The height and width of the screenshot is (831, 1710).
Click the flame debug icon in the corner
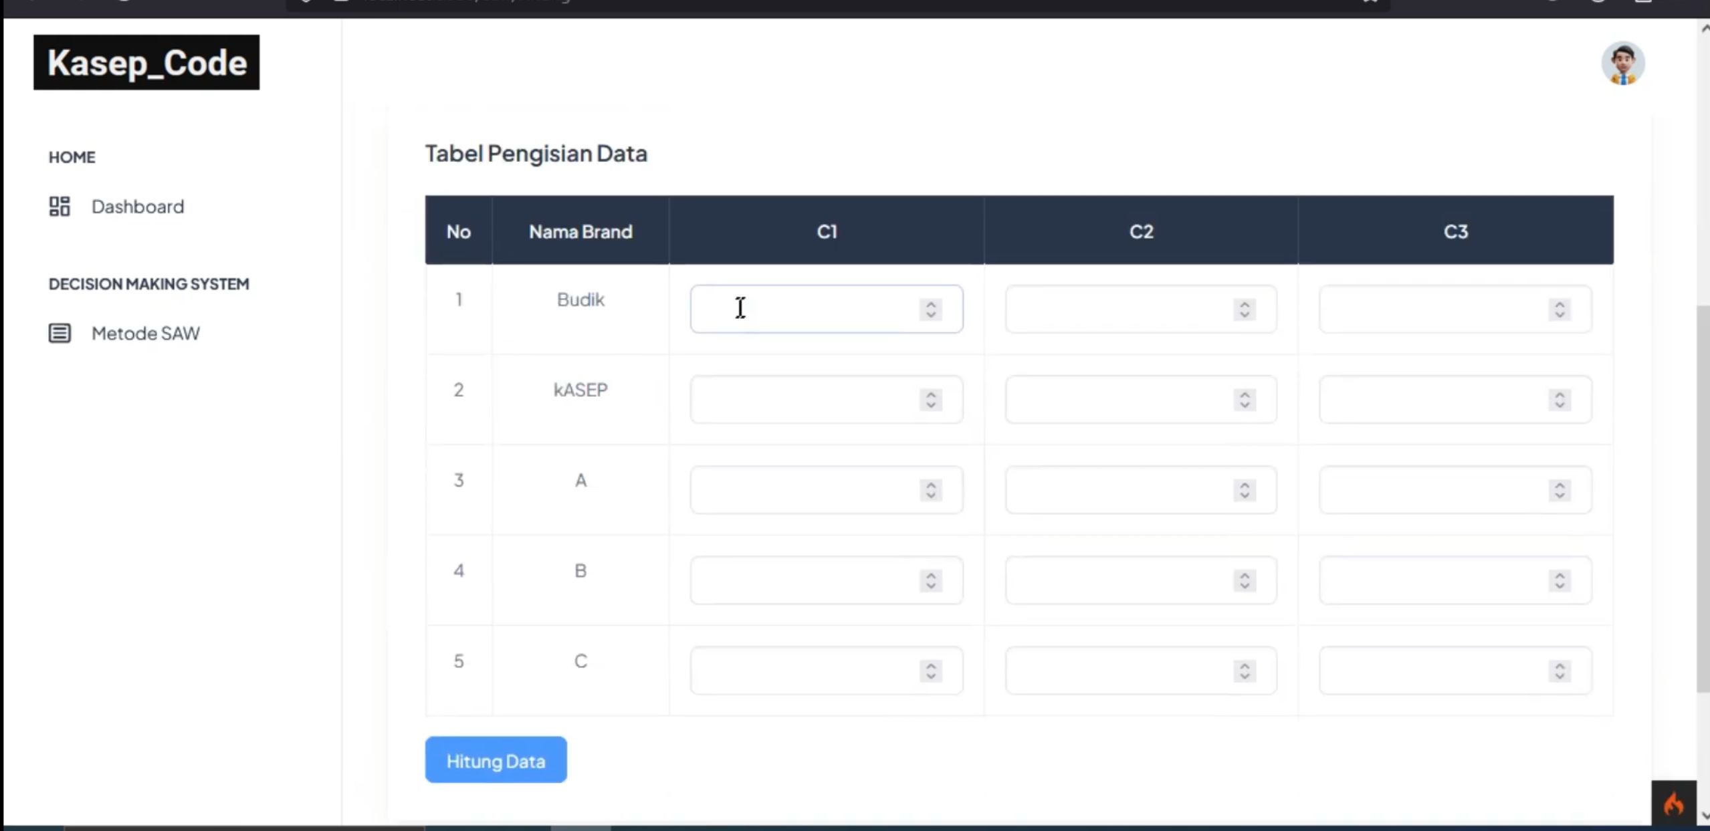click(1673, 804)
